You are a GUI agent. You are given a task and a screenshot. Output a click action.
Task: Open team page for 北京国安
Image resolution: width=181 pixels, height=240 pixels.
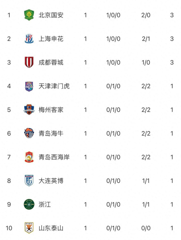[51, 15]
